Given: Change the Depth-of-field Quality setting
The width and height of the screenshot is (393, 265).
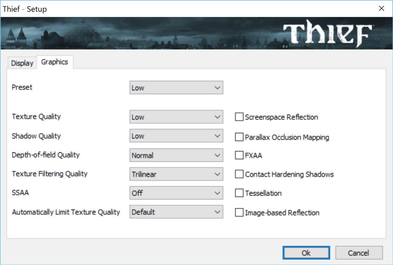Looking at the screenshot, I should (x=176, y=155).
